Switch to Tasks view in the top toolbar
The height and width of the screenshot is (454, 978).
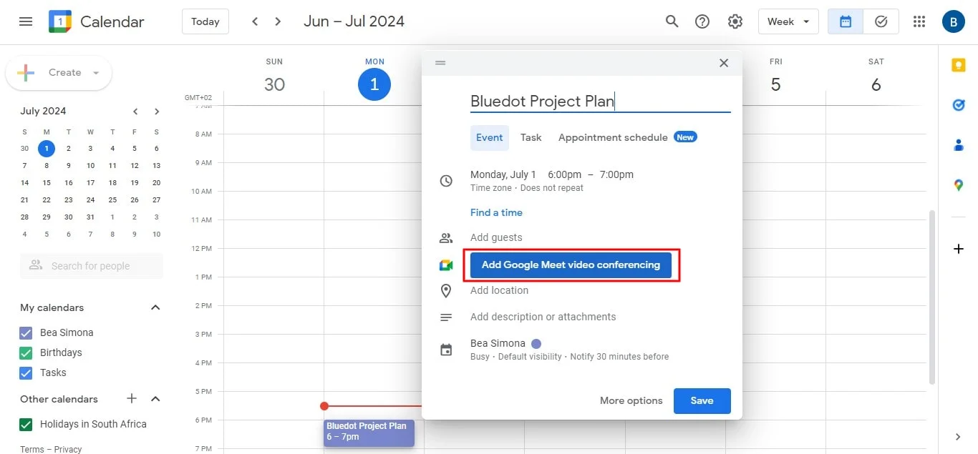click(881, 21)
